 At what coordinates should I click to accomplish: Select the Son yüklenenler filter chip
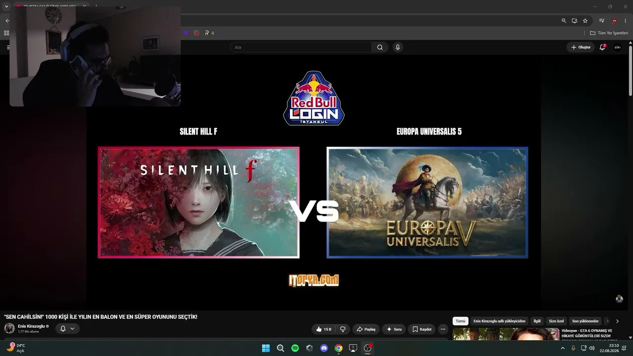[586, 321]
